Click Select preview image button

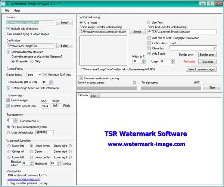point(201,69)
